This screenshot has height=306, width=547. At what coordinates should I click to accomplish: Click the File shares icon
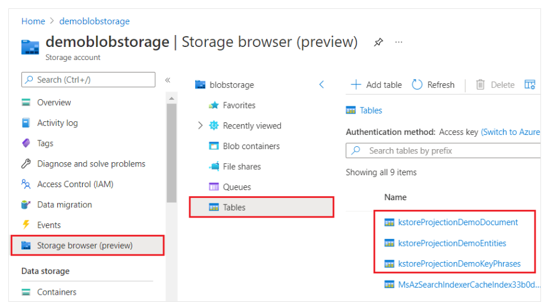click(214, 166)
